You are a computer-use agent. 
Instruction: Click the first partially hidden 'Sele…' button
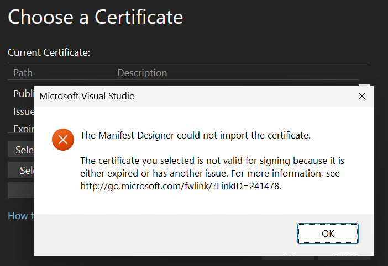[21, 150]
